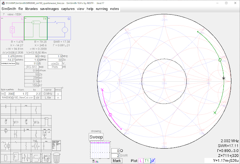
Task: Pick the N two-port block component
Action: (26, 158)
